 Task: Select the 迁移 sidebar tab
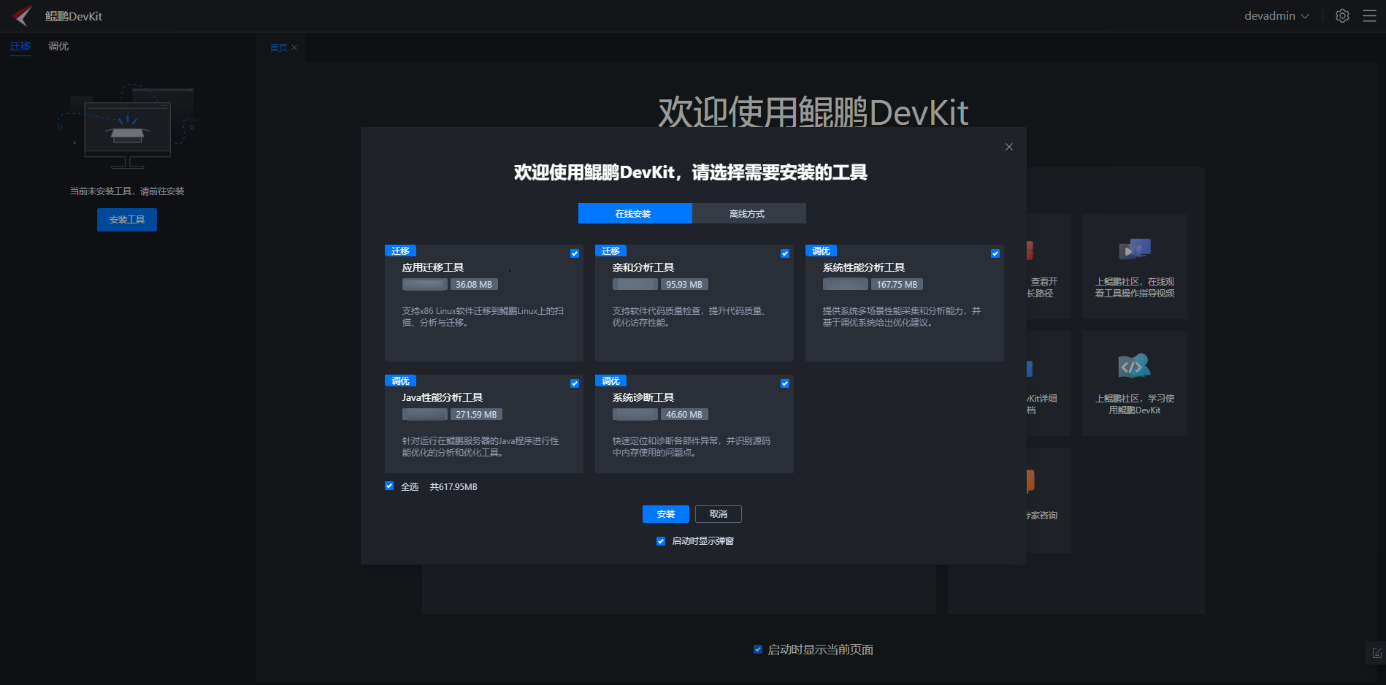[x=20, y=46]
